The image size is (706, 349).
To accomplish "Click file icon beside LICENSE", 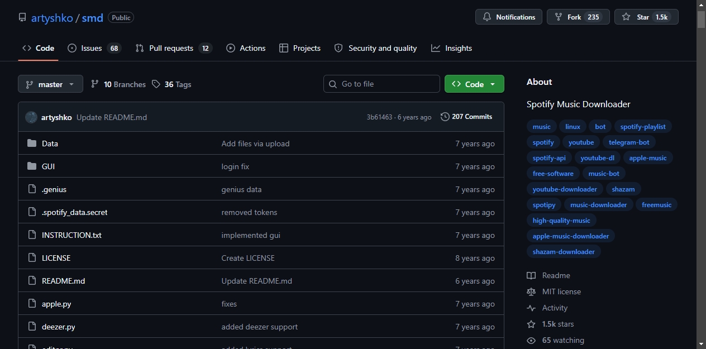I will point(32,258).
